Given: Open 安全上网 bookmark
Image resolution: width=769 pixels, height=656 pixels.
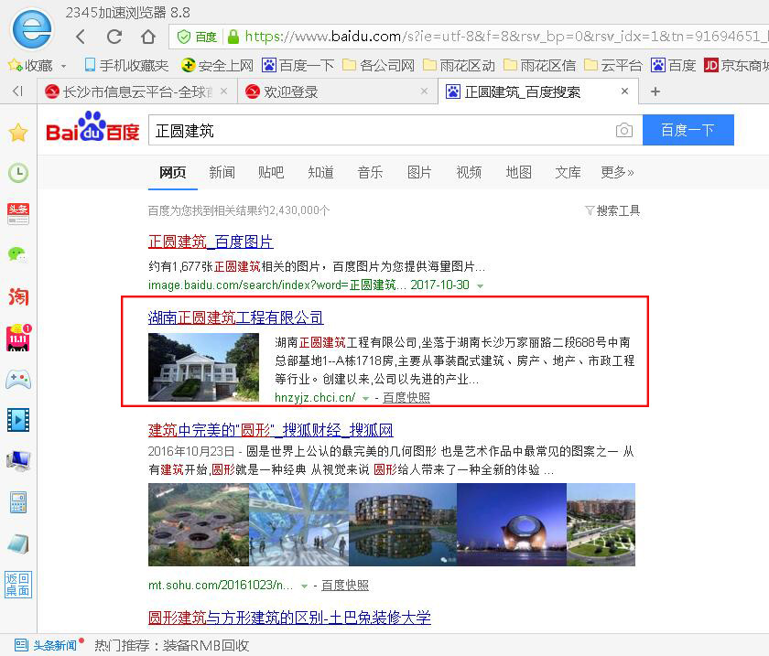Looking at the screenshot, I should pos(217,65).
